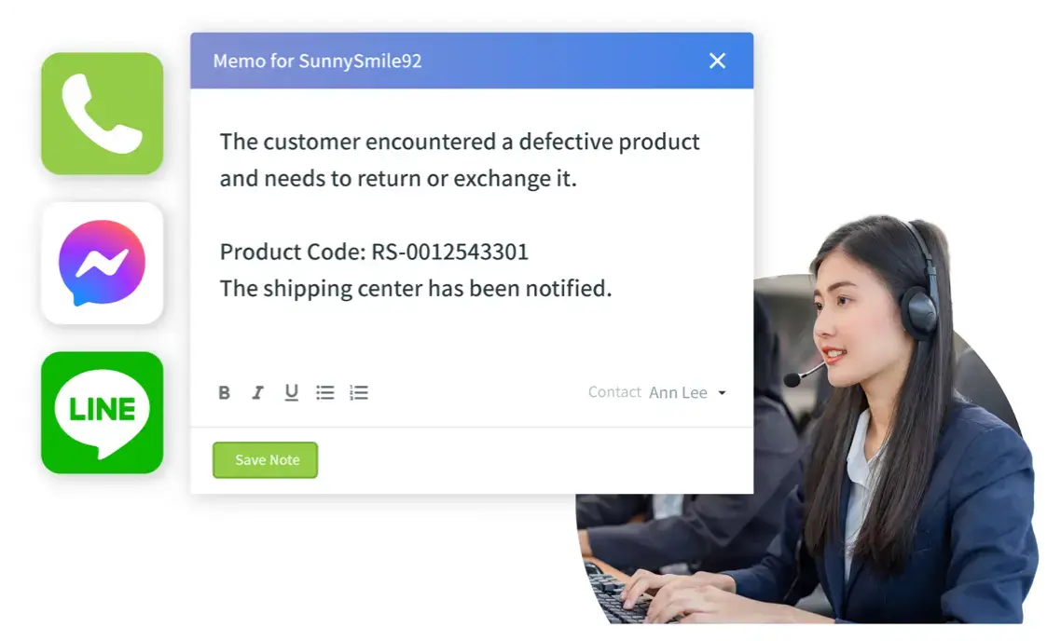The height and width of the screenshot is (641, 1061).
Task: Place cursor in the defective product sentence
Action: [460, 142]
